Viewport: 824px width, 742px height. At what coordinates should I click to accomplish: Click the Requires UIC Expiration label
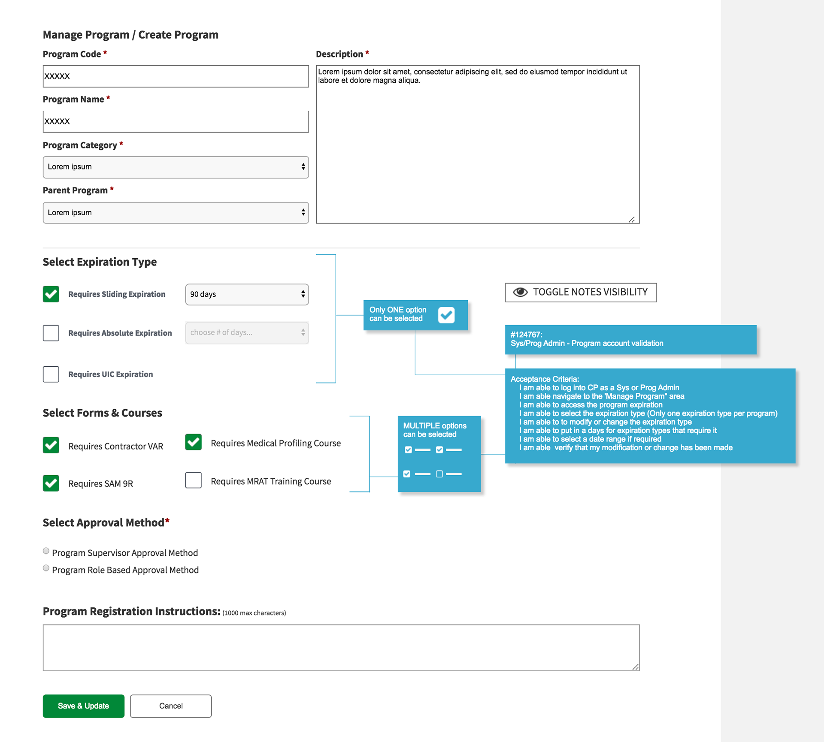pyautogui.click(x=111, y=374)
